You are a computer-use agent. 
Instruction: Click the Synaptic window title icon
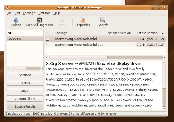[7, 7]
